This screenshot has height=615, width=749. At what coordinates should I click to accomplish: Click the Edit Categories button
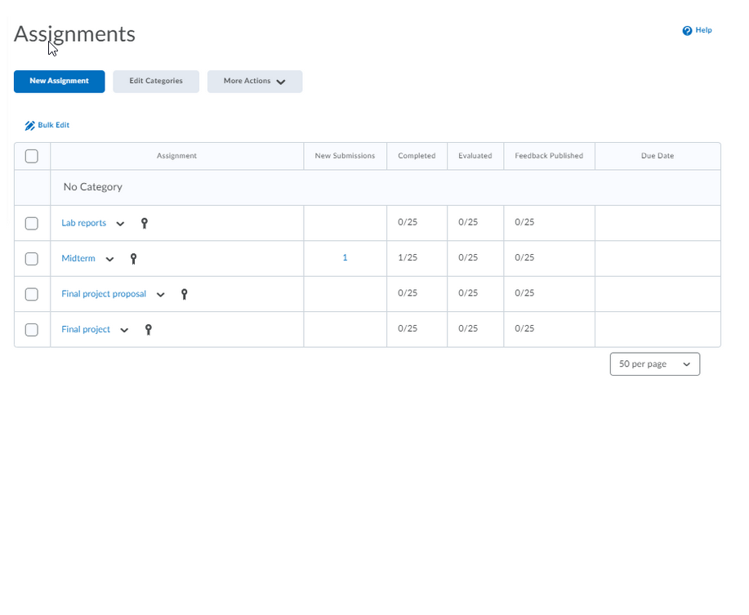coord(156,82)
